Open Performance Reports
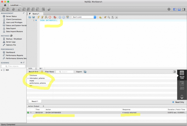 click(x=15, y=55)
